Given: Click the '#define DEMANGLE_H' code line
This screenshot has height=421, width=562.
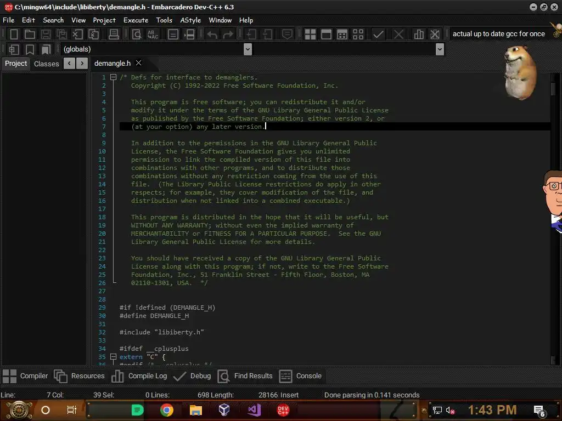Looking at the screenshot, I should [154, 315].
